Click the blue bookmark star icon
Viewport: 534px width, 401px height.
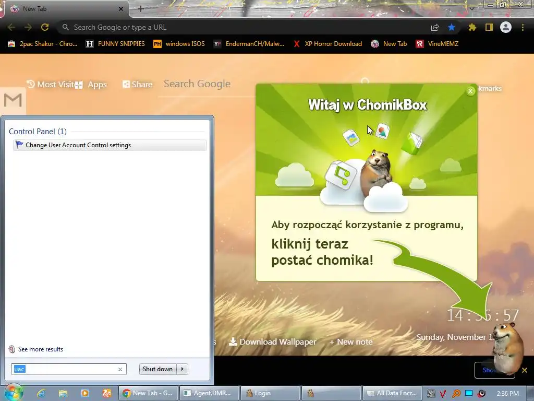point(452,27)
